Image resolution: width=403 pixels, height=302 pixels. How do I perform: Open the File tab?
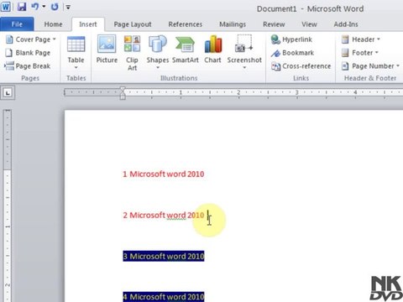click(x=17, y=24)
